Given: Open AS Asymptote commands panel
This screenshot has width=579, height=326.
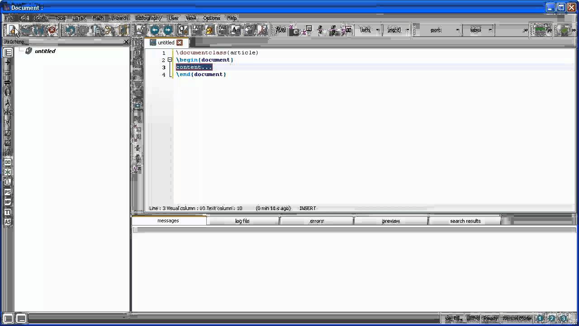Looking at the screenshot, I should coord(8,222).
